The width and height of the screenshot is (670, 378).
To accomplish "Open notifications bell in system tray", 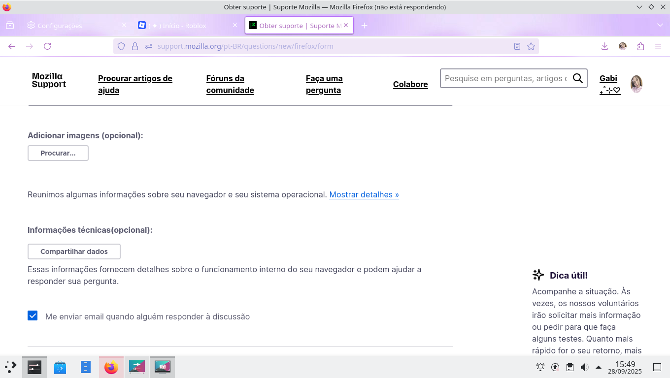I will [540, 367].
